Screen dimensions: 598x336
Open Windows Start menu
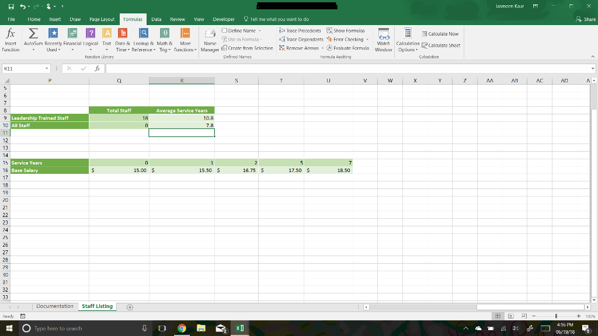(x=9, y=328)
